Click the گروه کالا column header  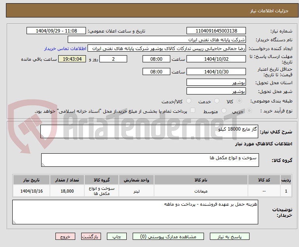point(101,180)
